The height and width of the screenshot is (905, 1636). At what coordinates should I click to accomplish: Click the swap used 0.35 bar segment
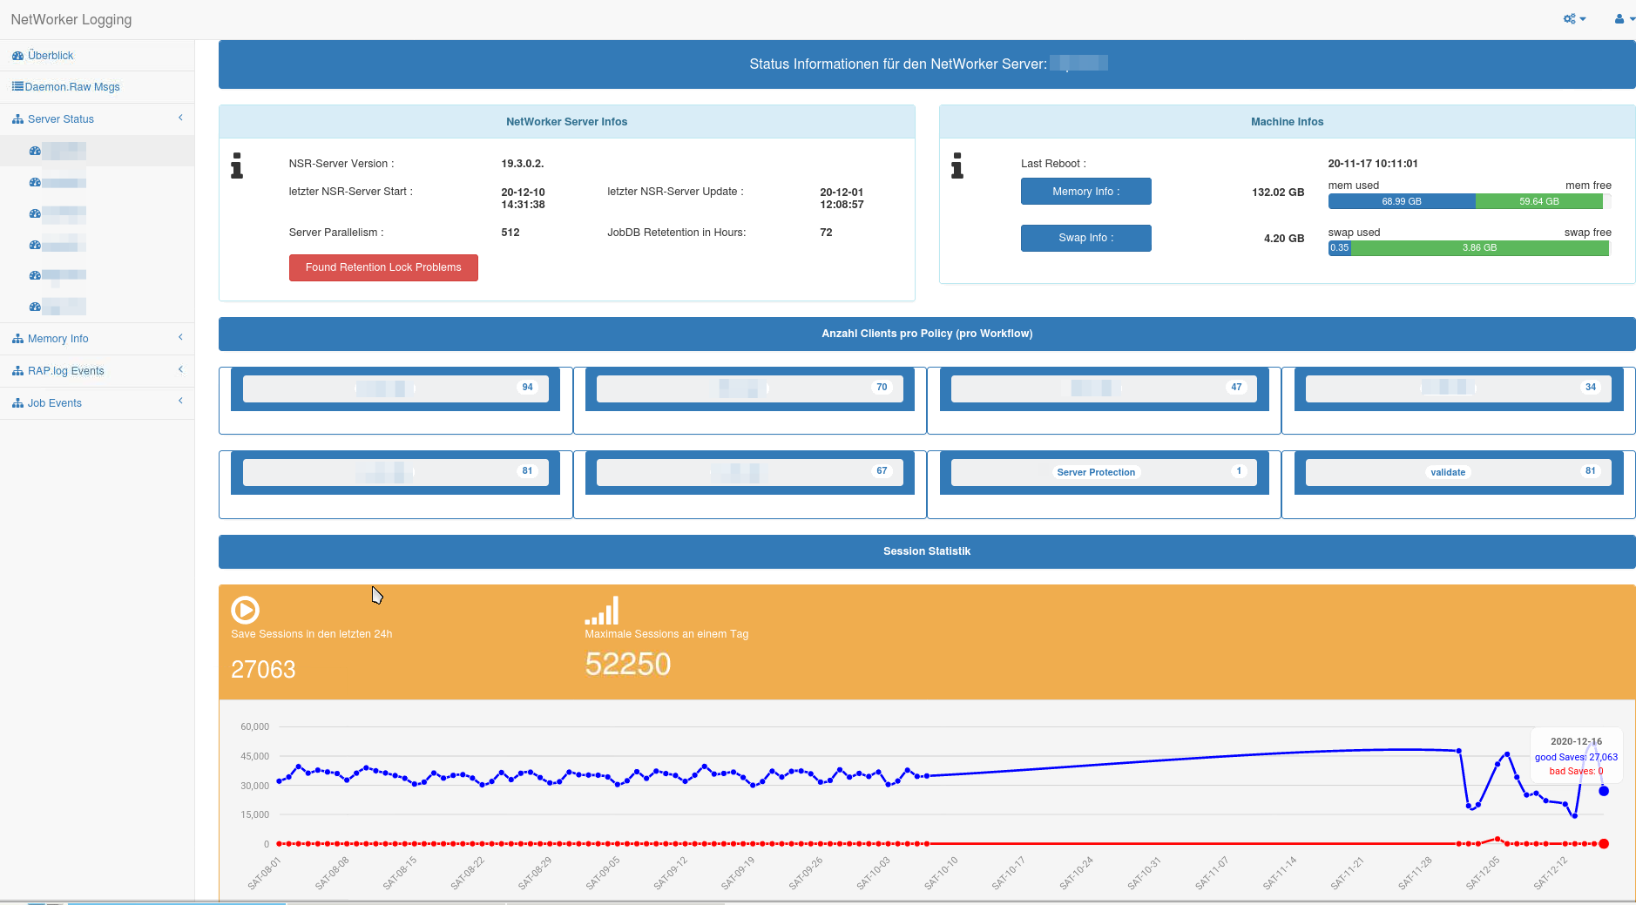[x=1340, y=248]
